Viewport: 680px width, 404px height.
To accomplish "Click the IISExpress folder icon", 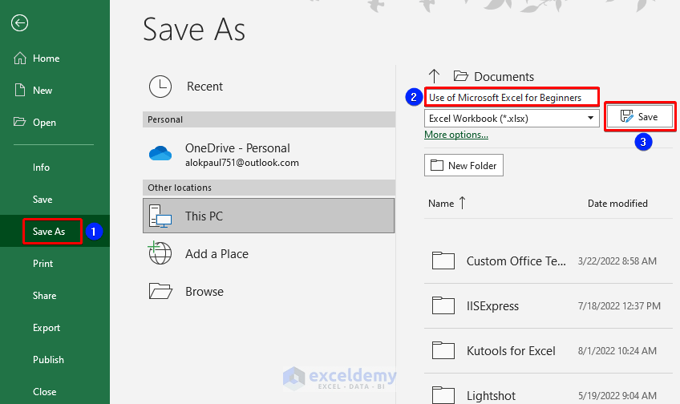I will [443, 305].
